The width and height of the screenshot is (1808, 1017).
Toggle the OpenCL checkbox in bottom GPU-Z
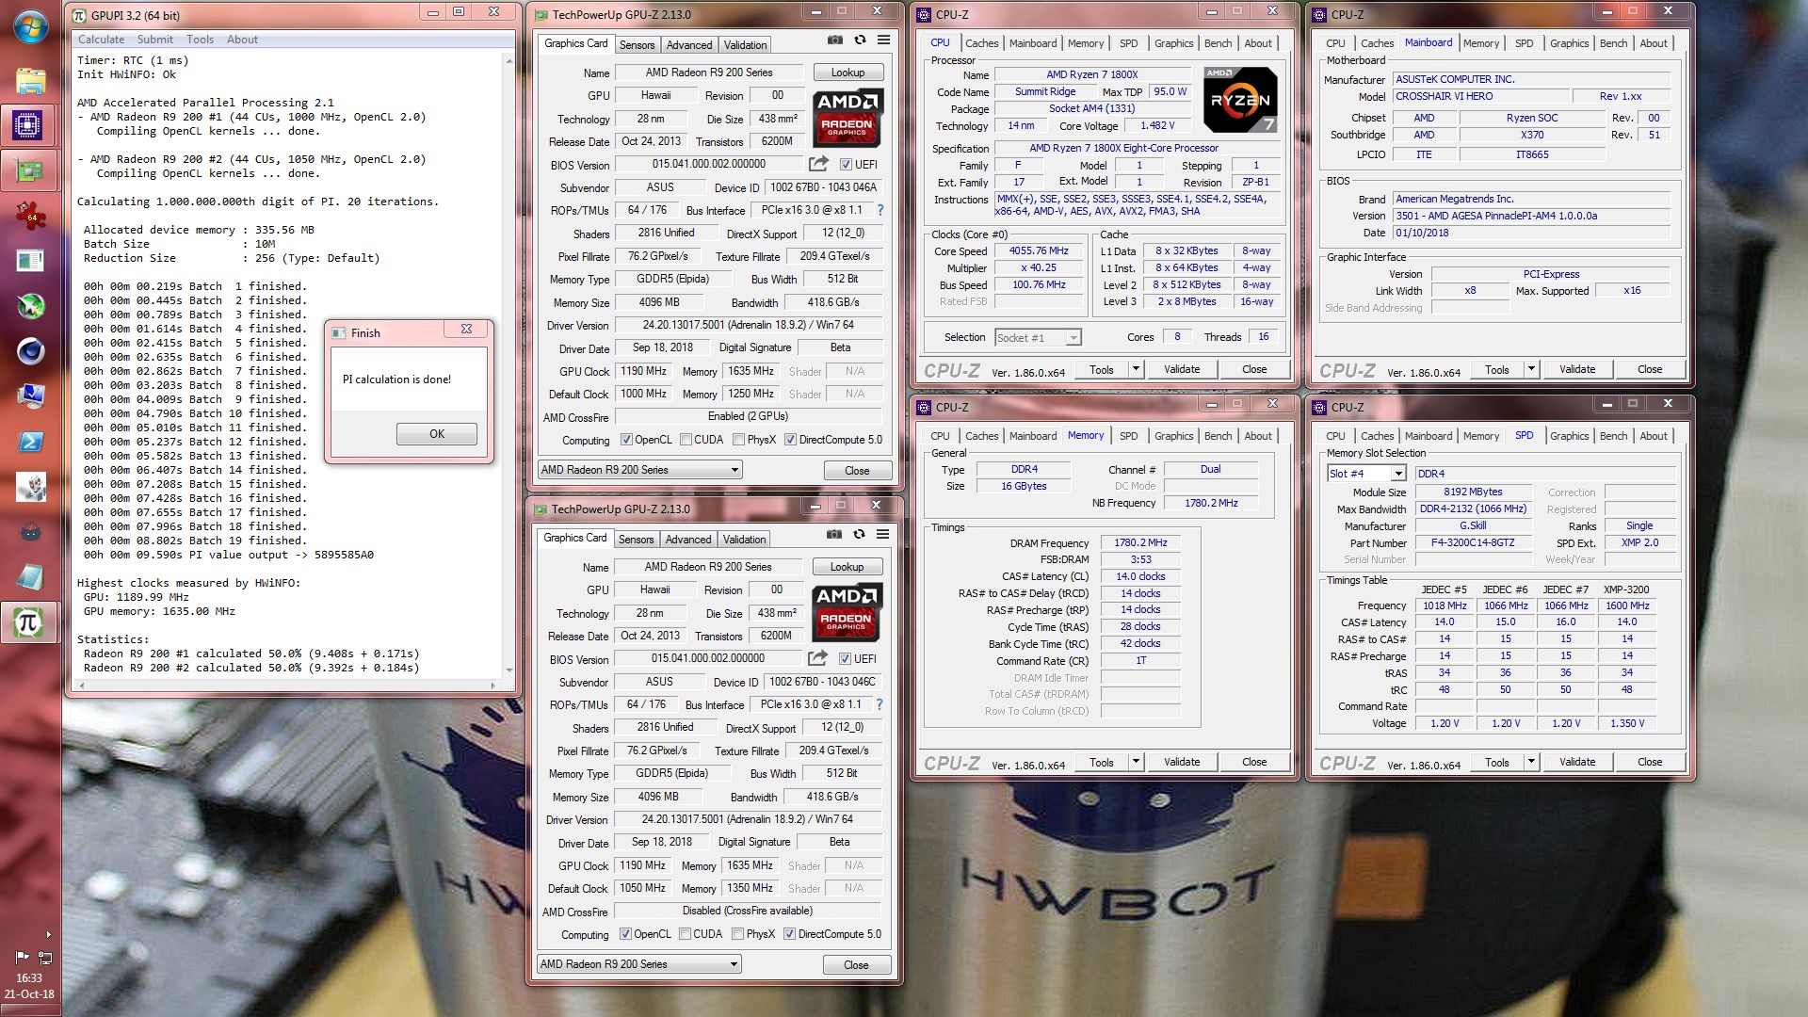pos(625,934)
